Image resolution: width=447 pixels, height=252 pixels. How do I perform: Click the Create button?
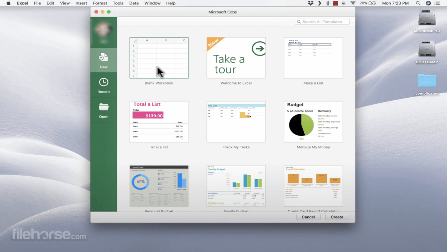click(x=337, y=217)
